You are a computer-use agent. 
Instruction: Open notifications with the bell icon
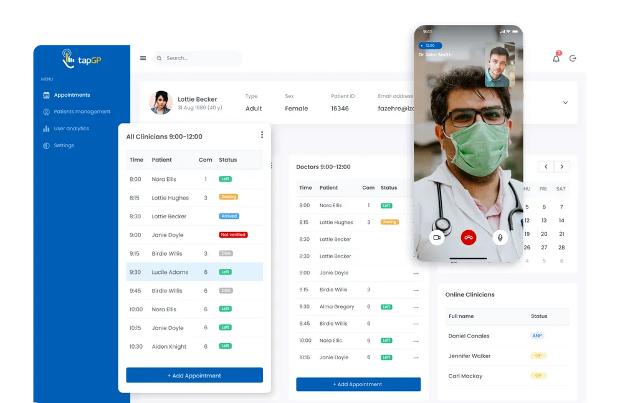(556, 58)
